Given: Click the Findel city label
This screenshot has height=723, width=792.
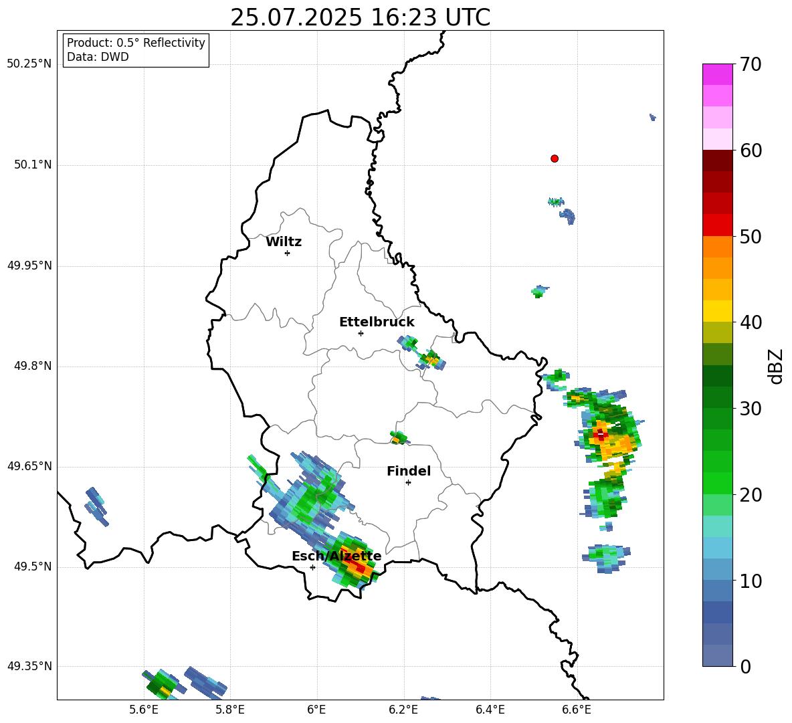Looking at the screenshot, I should click(409, 471).
